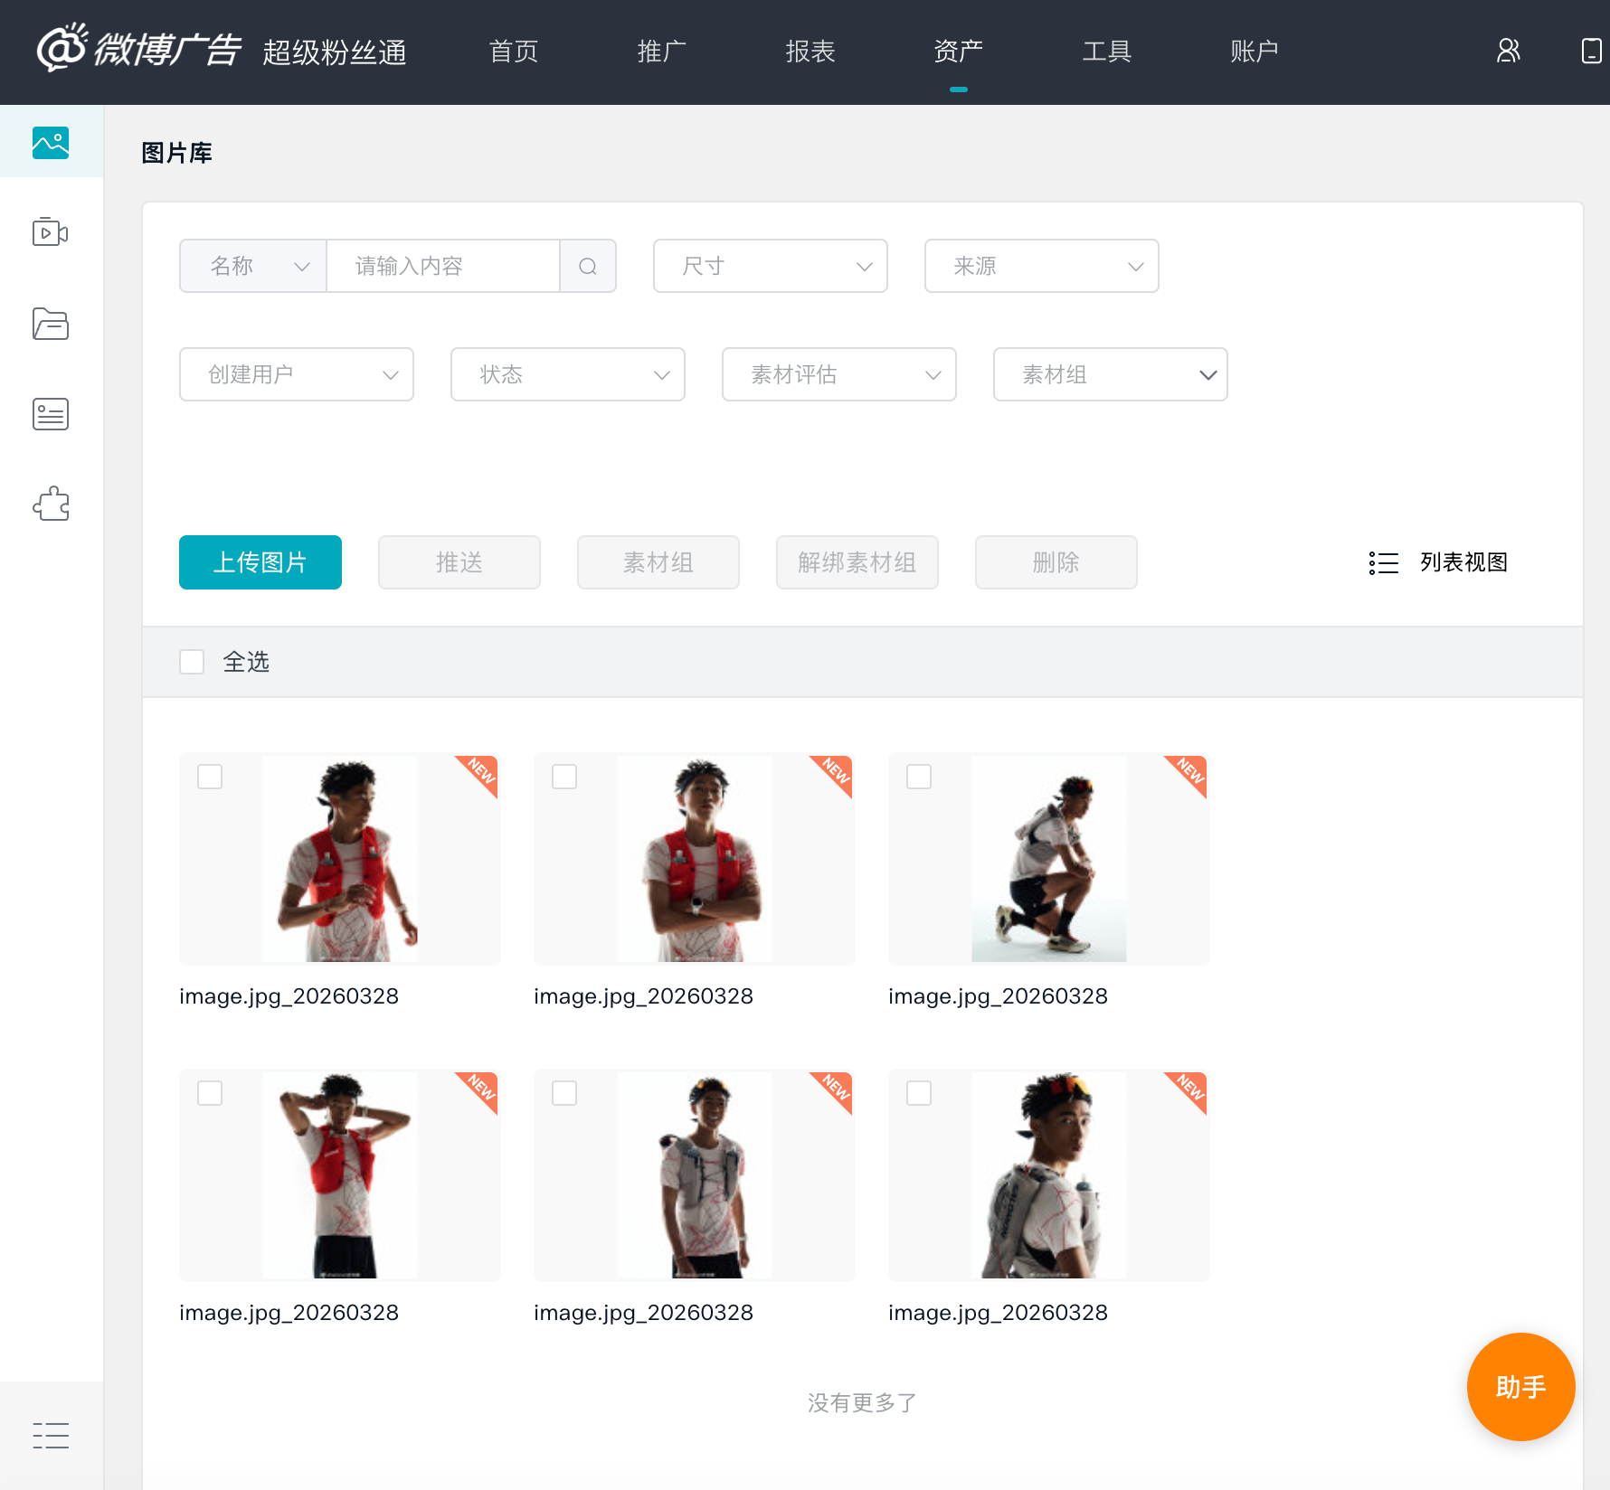
Task: Click the user profile icon in top bar
Action: pos(1507,52)
